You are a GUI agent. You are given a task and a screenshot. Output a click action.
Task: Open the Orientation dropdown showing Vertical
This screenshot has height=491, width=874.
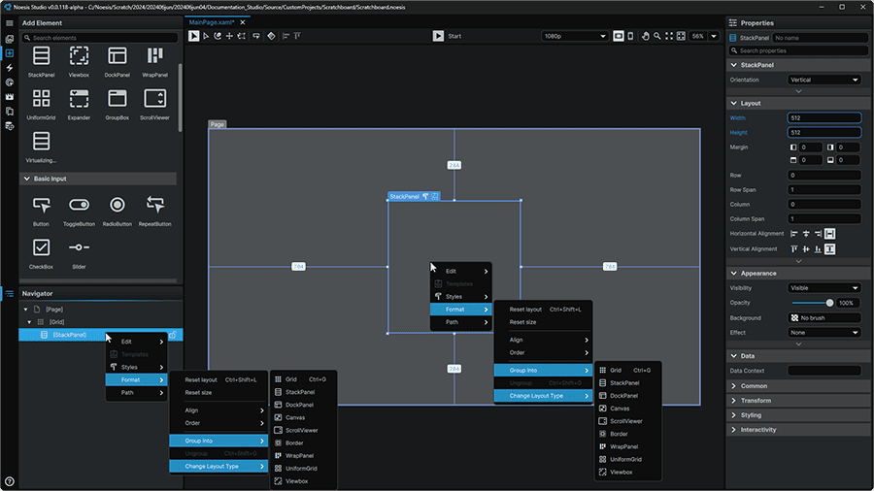click(x=824, y=80)
